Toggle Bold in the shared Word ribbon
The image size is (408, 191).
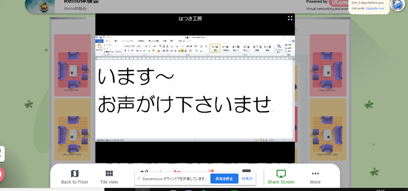click(125, 50)
